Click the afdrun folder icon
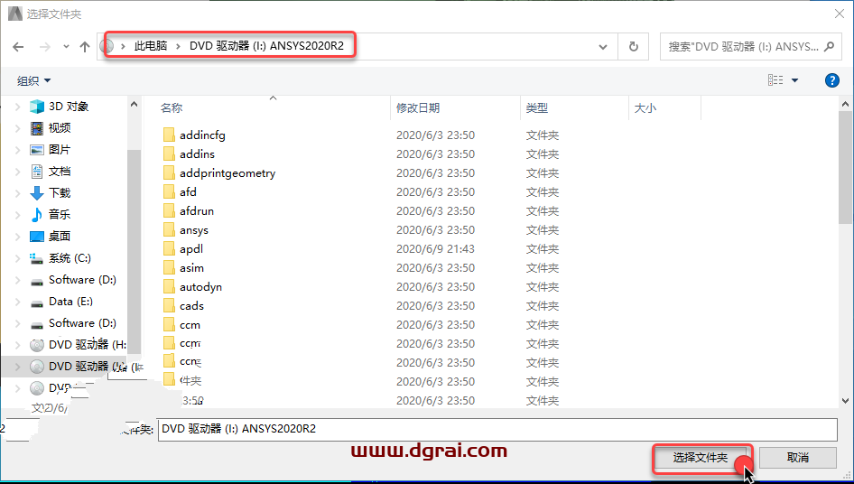The width and height of the screenshot is (854, 484). click(x=169, y=211)
